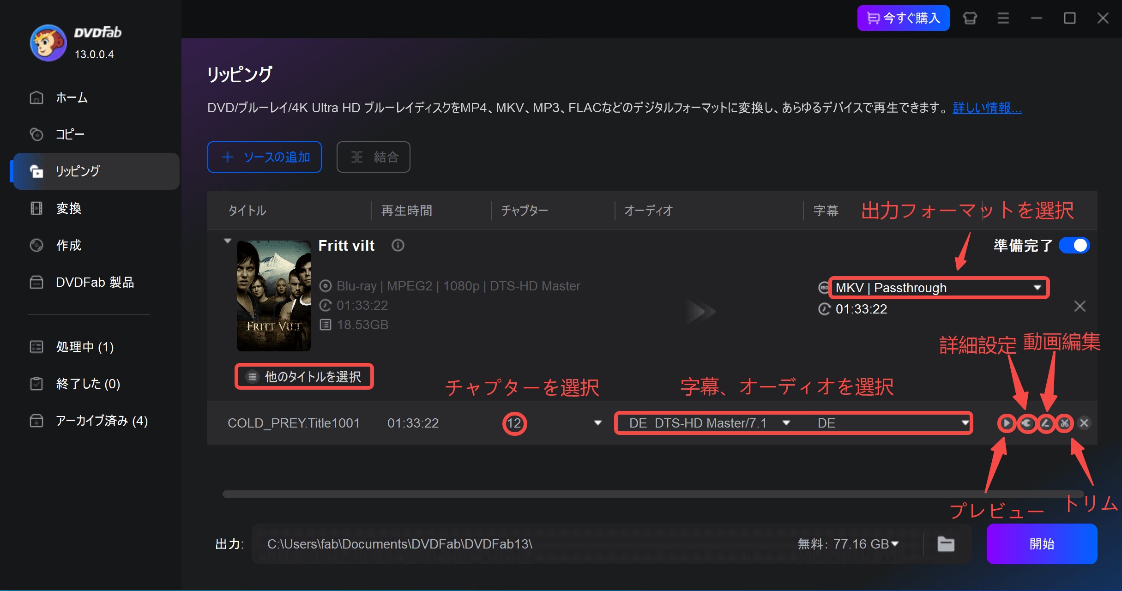Open コピー module in sidebar
This screenshot has height=591, width=1122.
click(96, 134)
